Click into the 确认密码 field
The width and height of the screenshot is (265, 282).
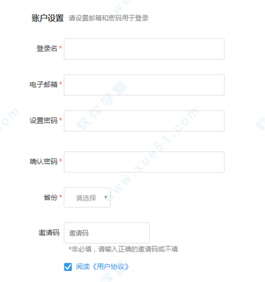144,162
